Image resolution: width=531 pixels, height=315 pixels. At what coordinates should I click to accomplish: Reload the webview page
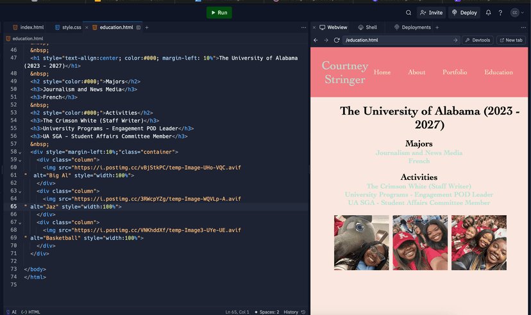(x=337, y=40)
